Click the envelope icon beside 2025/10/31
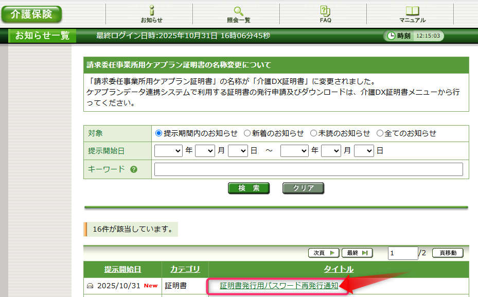This screenshot has height=297, width=478. coord(90,286)
